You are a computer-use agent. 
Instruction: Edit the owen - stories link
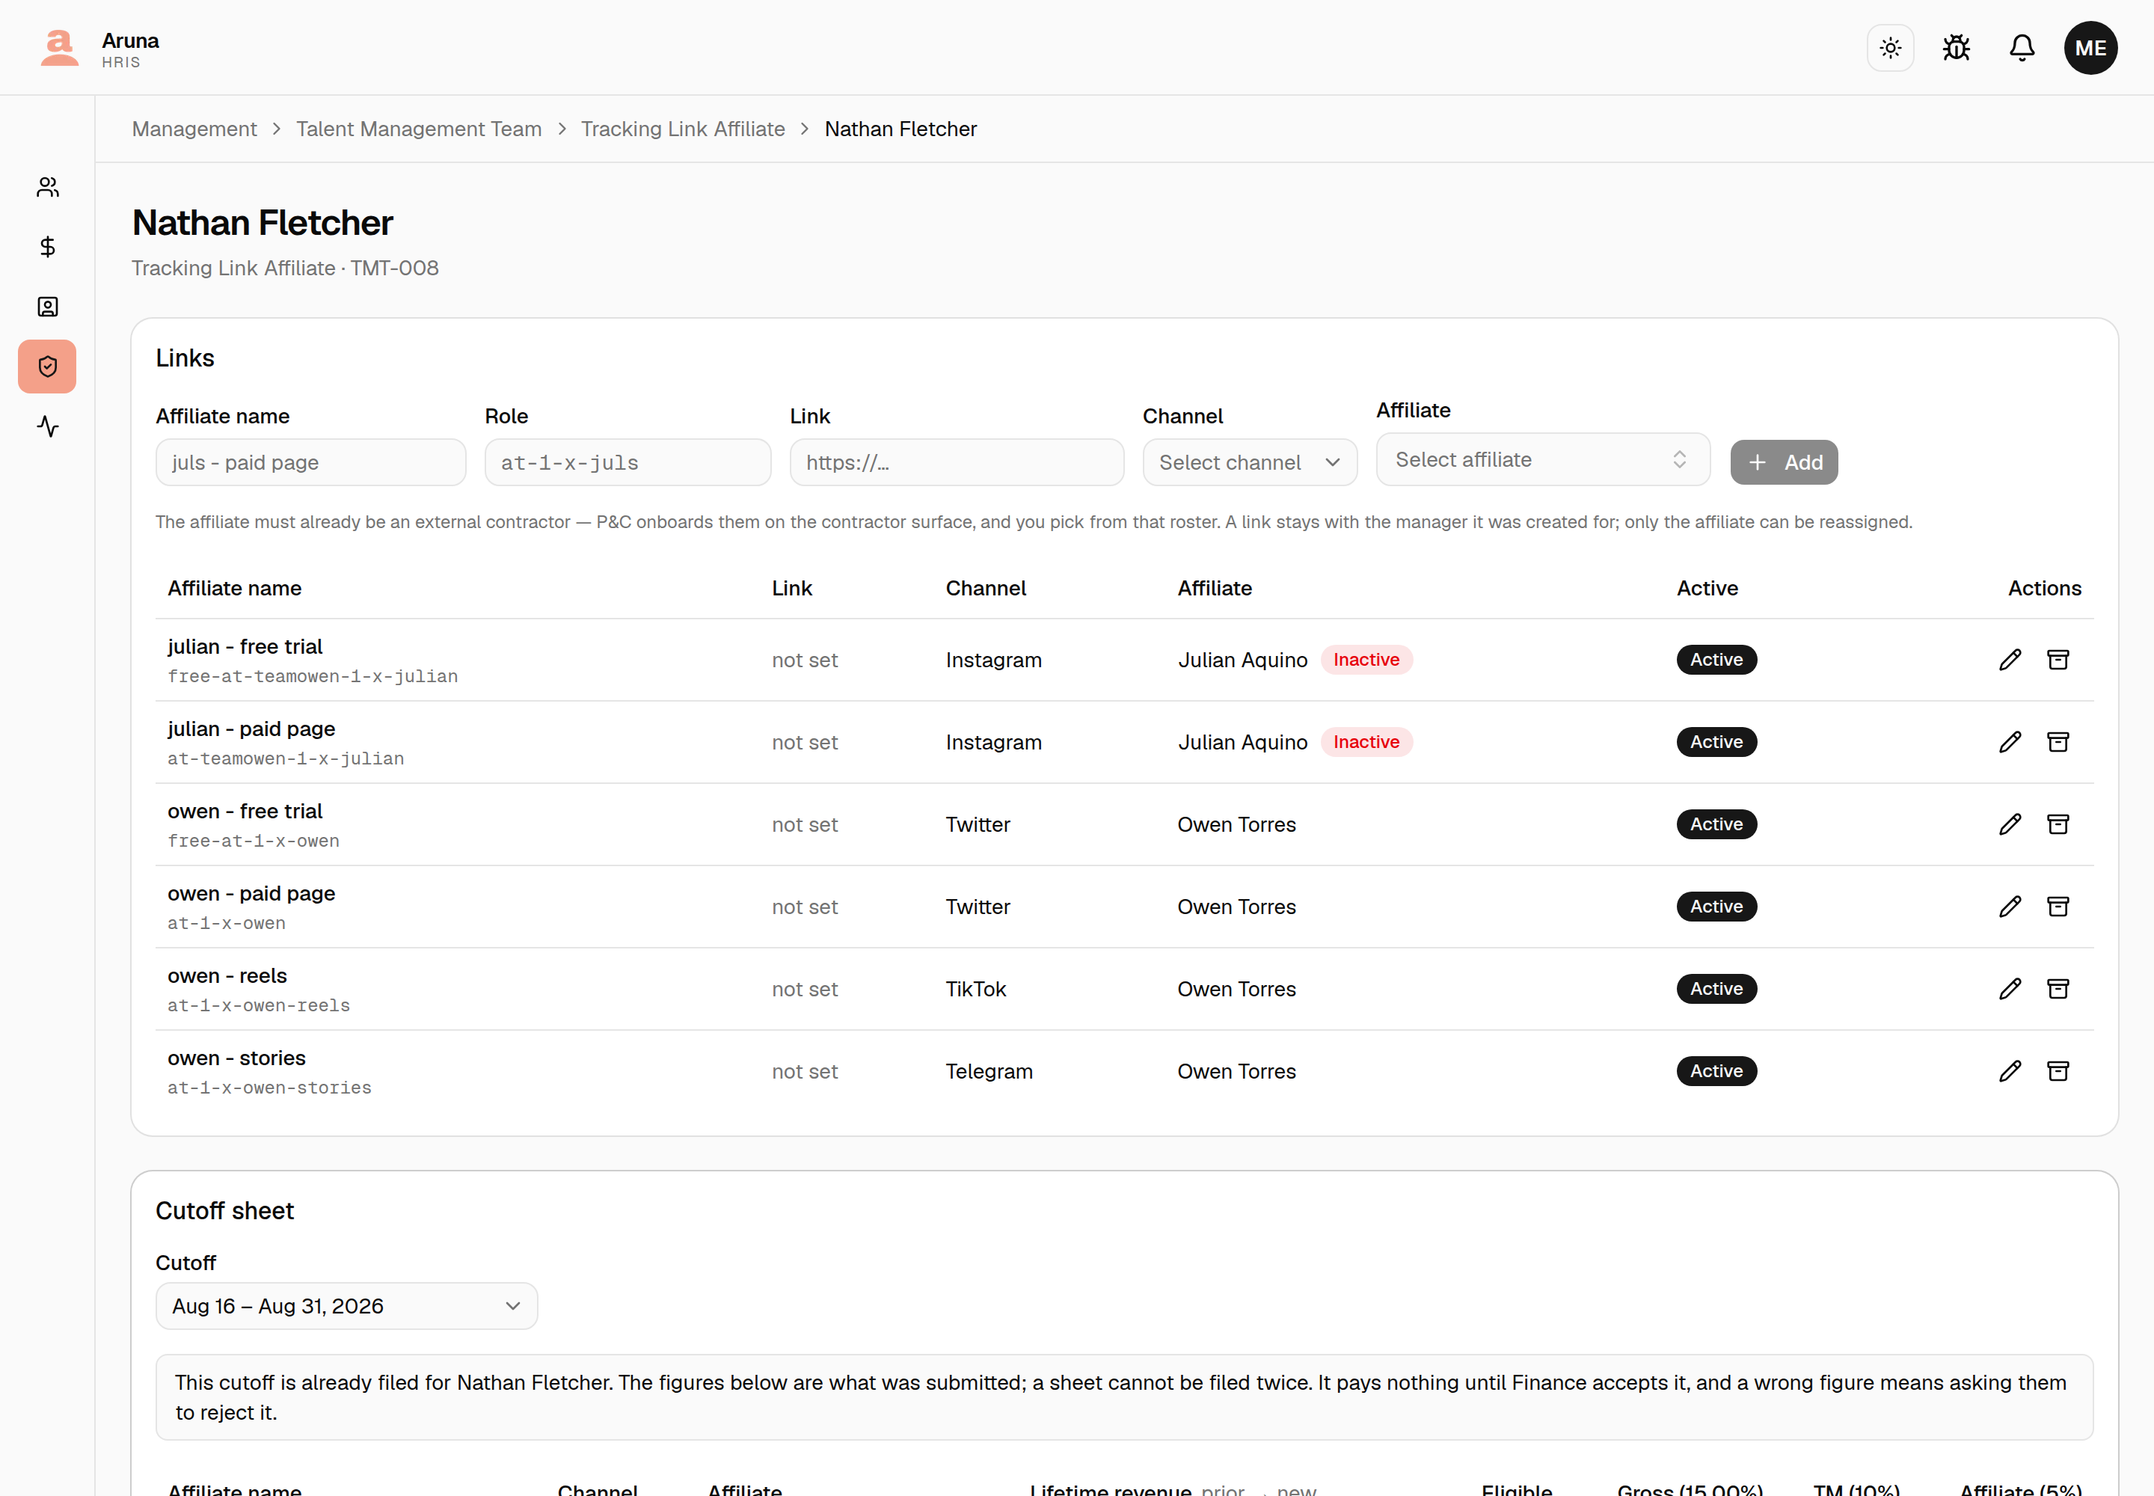coord(2010,1071)
